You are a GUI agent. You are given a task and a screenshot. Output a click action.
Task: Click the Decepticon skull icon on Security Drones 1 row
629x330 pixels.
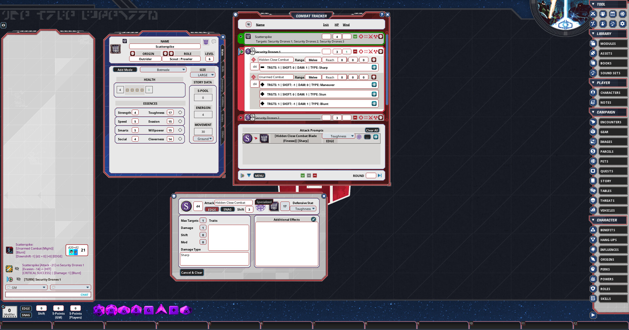click(x=381, y=51)
